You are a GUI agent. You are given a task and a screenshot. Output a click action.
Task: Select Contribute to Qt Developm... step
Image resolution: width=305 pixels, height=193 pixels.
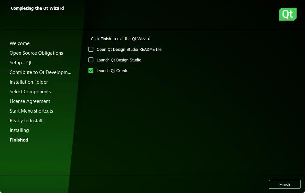point(40,72)
